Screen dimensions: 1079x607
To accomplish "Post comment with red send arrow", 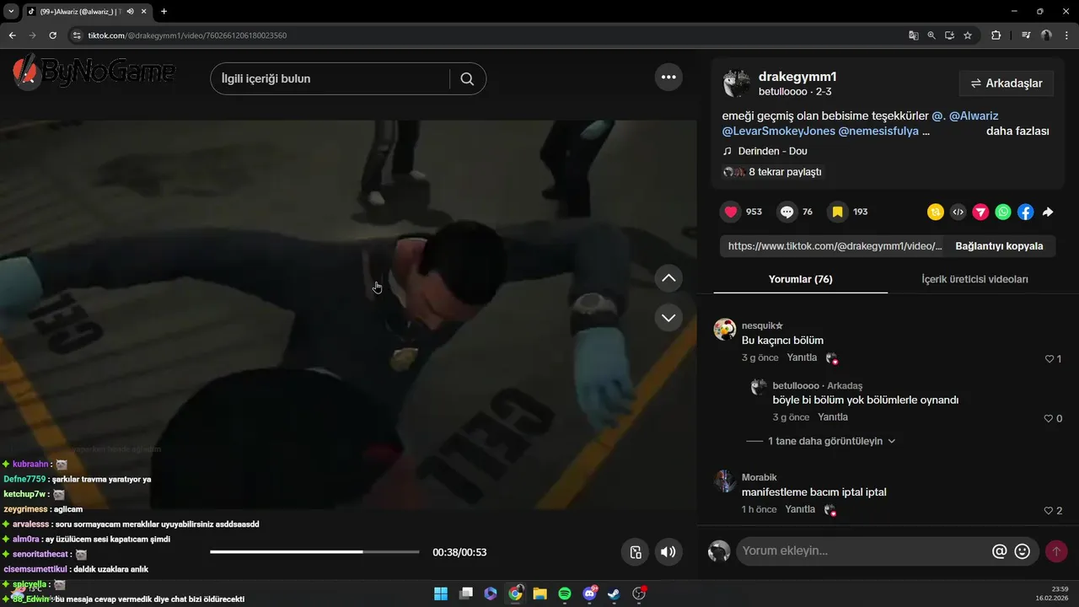I will (x=1056, y=551).
